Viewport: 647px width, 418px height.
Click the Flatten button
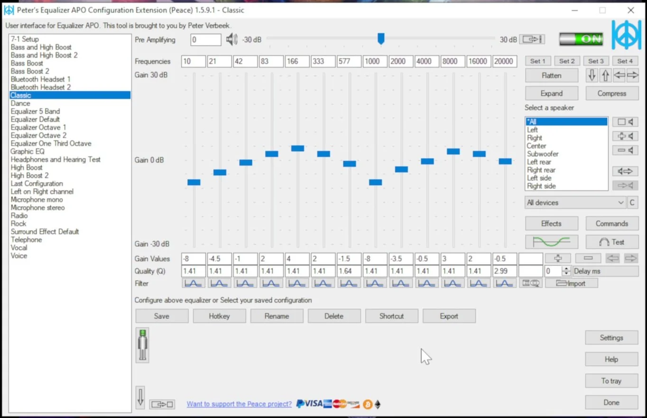[552, 75]
